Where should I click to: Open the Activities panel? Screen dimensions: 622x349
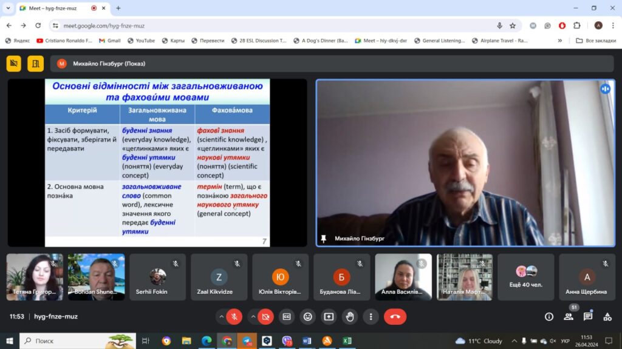point(607,316)
